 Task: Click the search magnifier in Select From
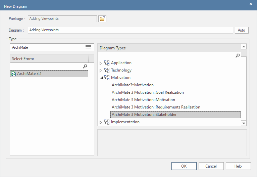[85, 66]
